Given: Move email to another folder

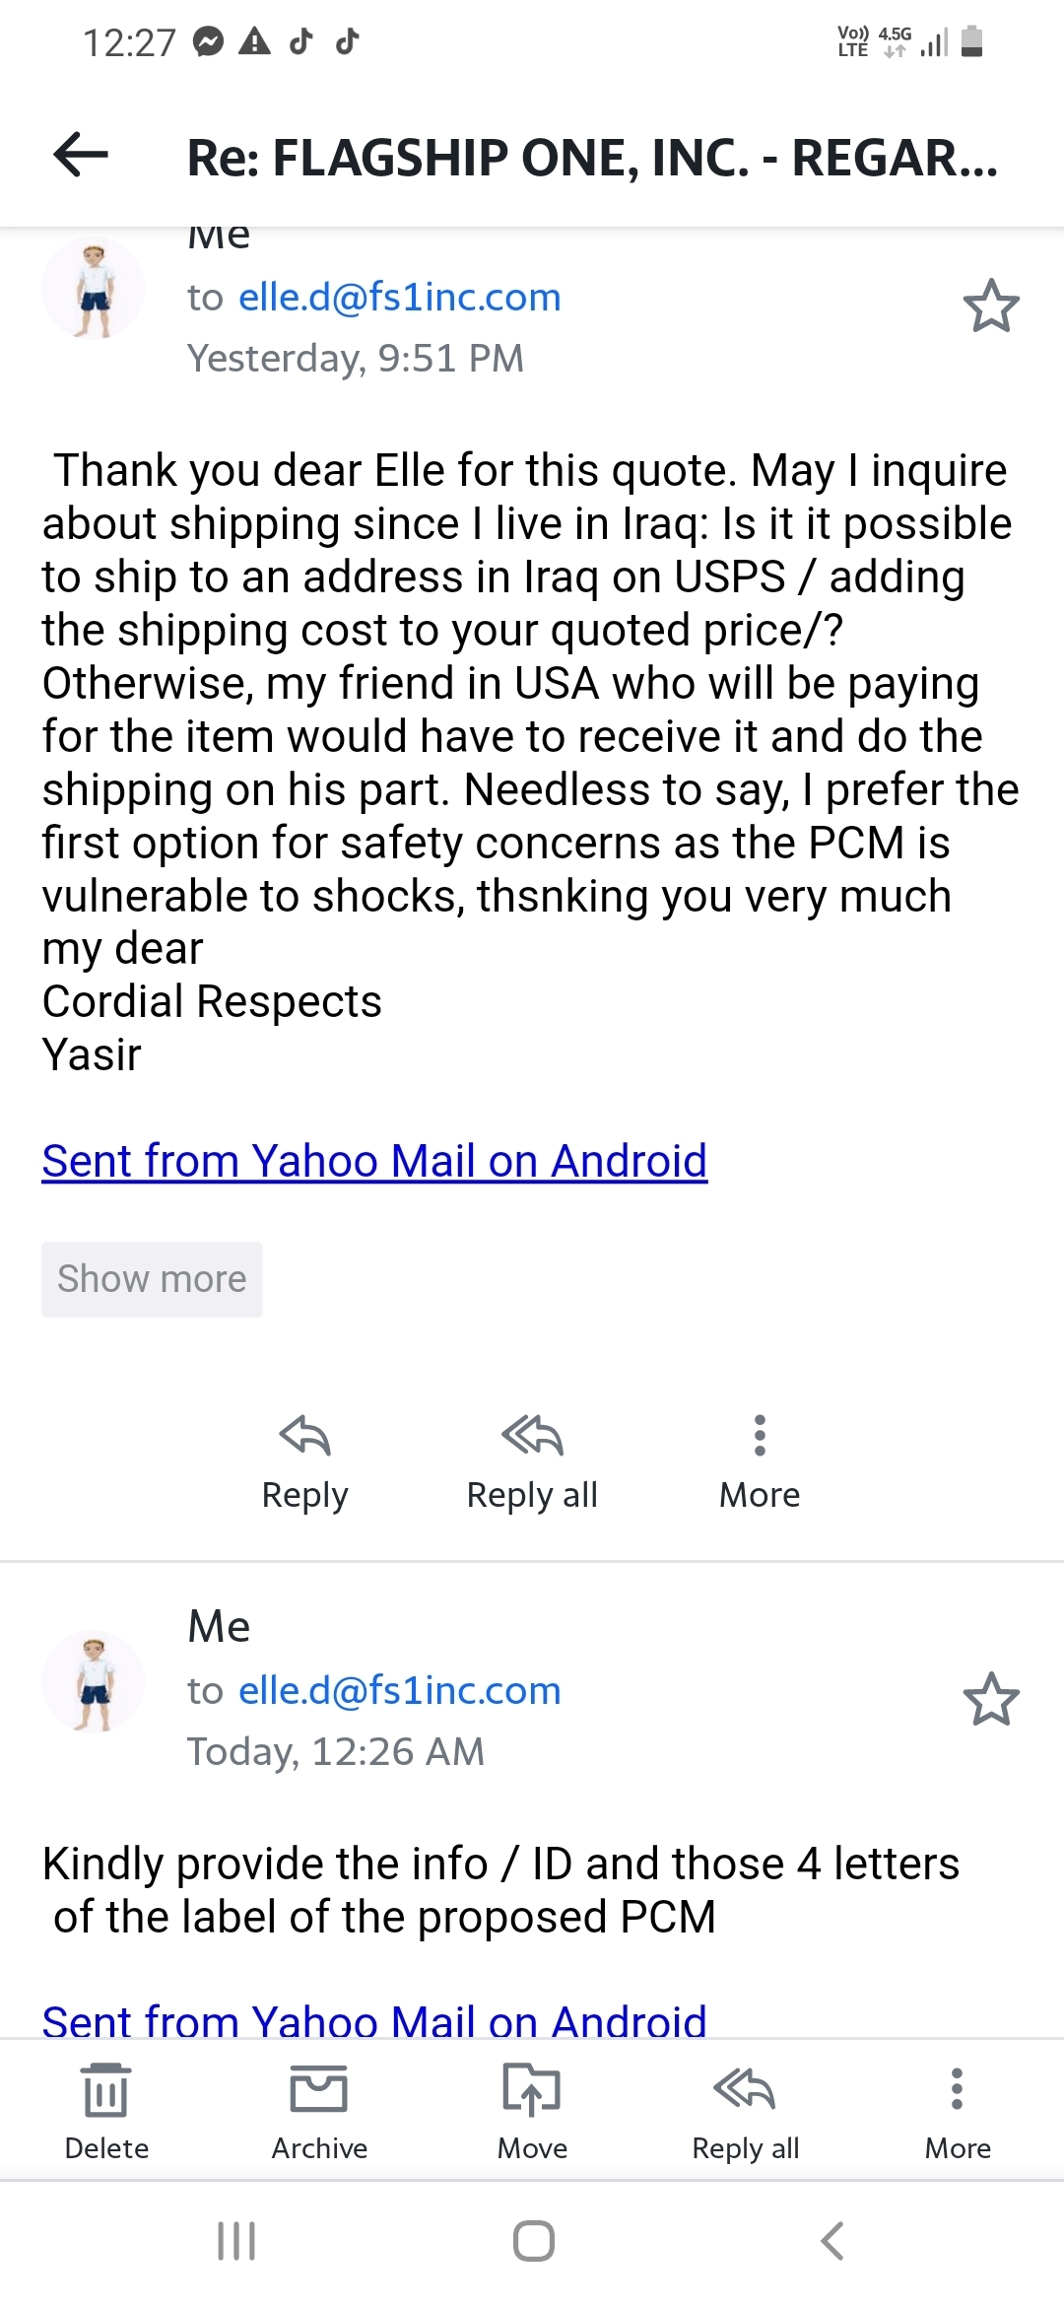Looking at the screenshot, I should 532,2110.
